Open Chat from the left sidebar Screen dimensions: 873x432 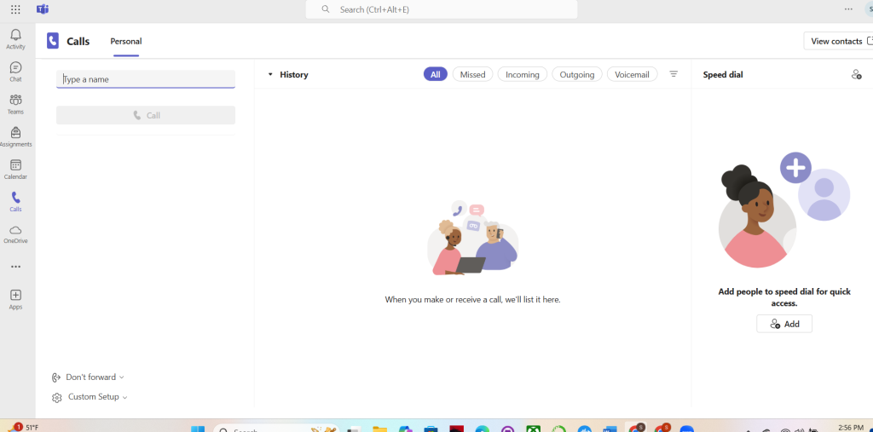pyautogui.click(x=15, y=71)
